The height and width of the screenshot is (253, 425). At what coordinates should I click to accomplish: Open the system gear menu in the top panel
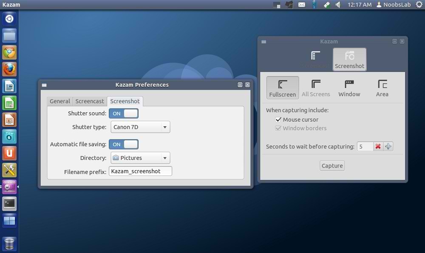419,5
